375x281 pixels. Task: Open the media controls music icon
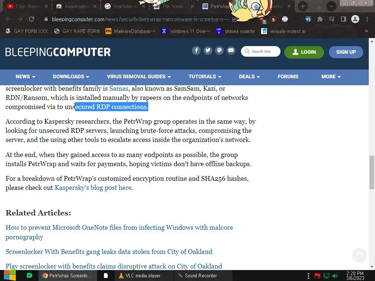(331, 19)
